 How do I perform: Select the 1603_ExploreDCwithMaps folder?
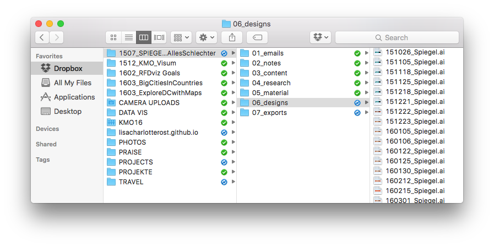[x=170, y=93]
